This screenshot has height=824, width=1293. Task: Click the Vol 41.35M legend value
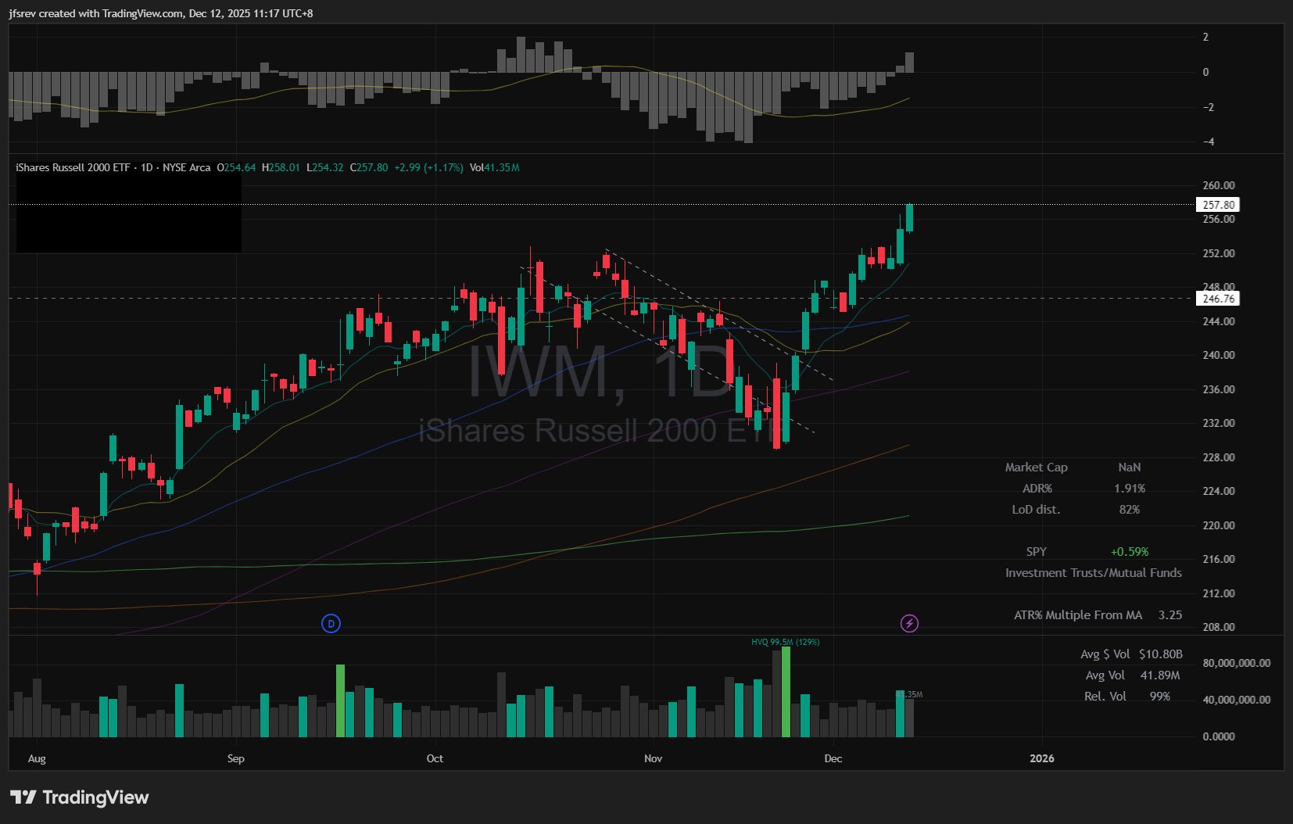click(x=495, y=167)
